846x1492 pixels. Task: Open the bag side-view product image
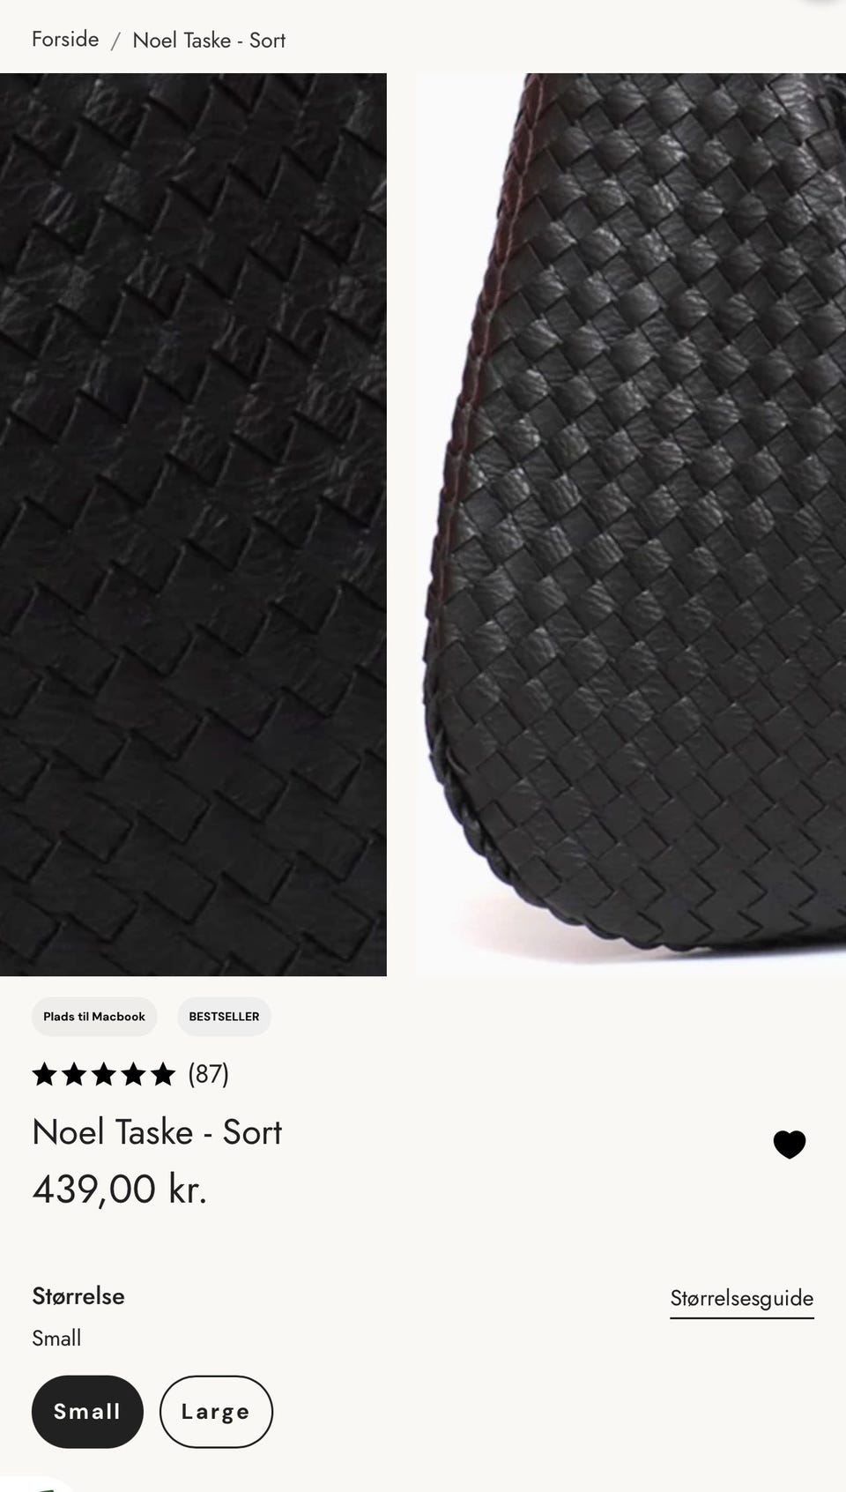click(x=631, y=525)
